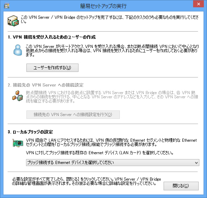Click the arrow on the Ethernet device dropdown
This screenshot has height=198, width=207.
coord(197,163)
